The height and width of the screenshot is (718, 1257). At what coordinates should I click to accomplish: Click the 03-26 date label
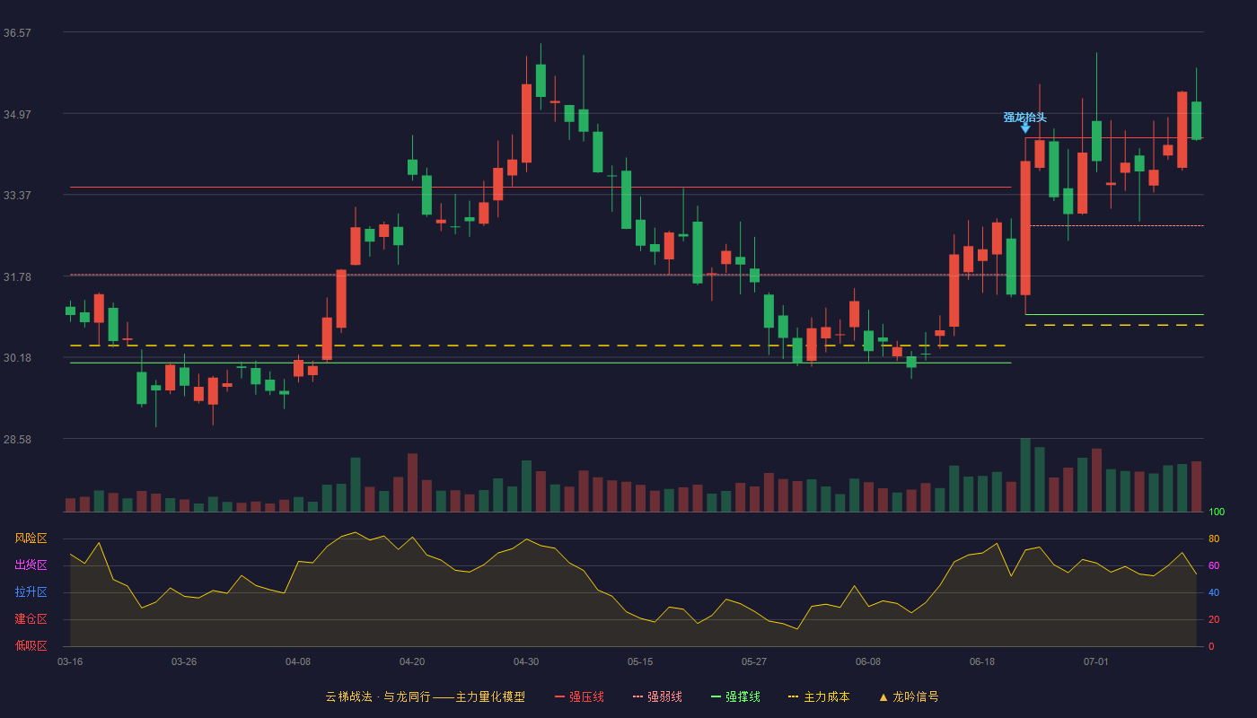tap(184, 661)
